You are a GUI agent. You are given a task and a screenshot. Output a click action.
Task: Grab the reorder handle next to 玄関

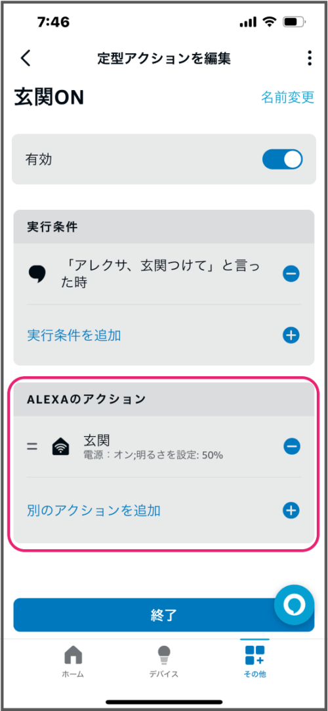pyautogui.click(x=31, y=447)
